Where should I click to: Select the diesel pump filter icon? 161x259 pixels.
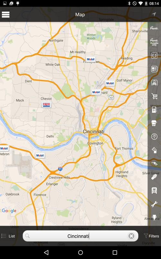click(154, 109)
